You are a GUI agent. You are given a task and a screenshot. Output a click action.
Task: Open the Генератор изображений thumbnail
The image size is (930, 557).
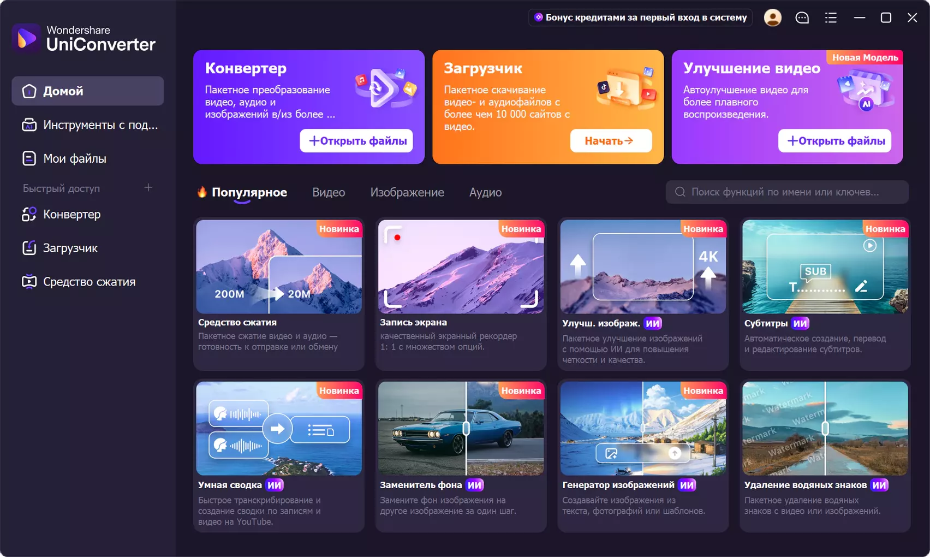click(643, 428)
